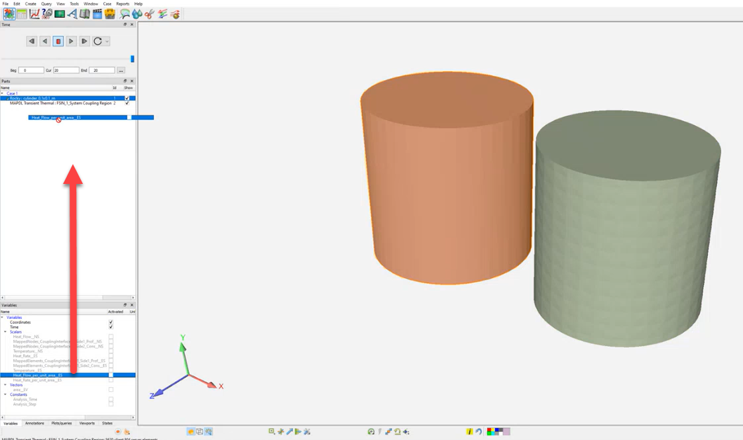
Task: Click the ellipsis button next to the End time field
Action: (121, 69)
